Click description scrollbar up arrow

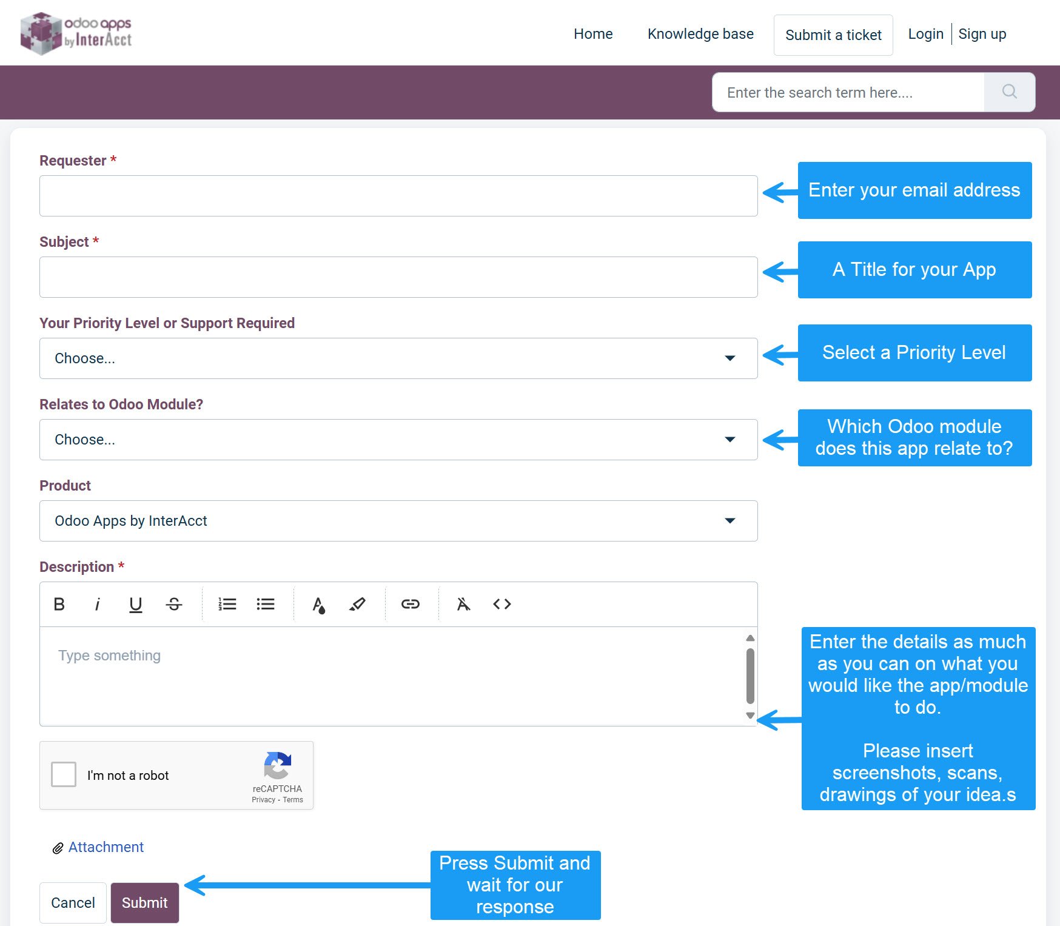tap(750, 638)
